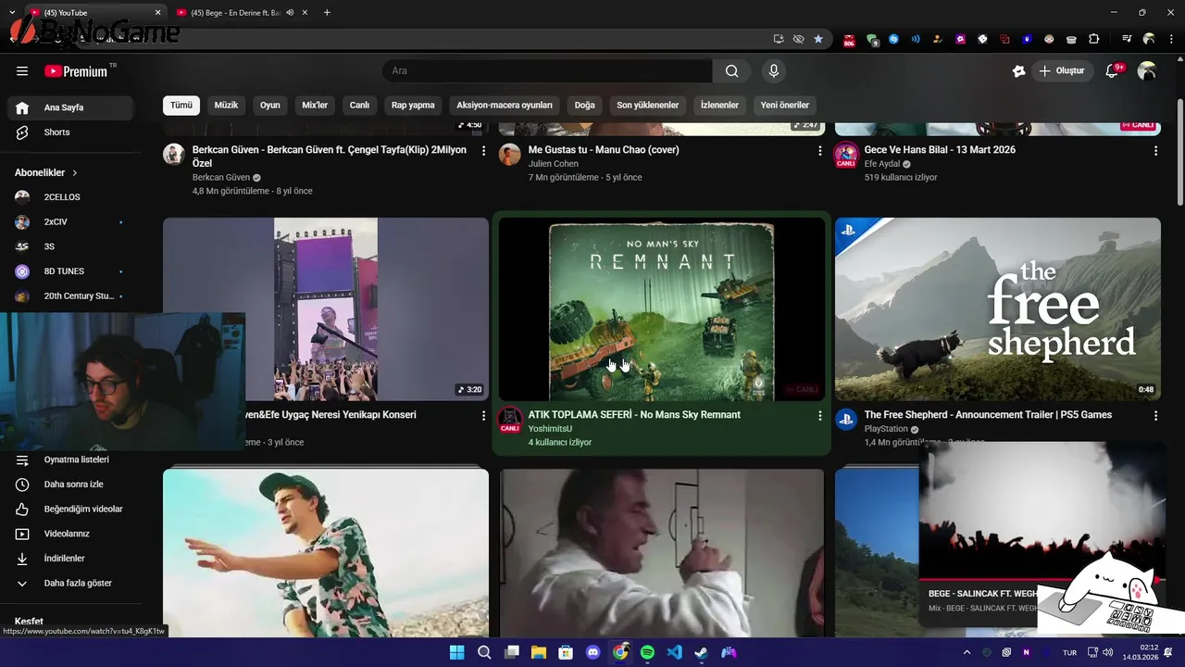
Task: Click the Oluştur create button
Action: tap(1062, 71)
